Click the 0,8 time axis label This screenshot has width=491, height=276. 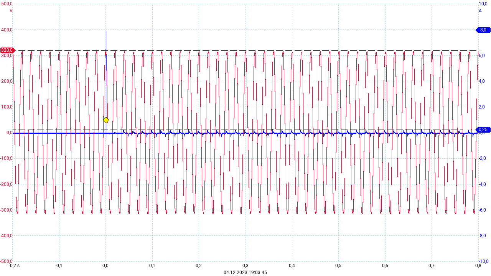(478, 266)
